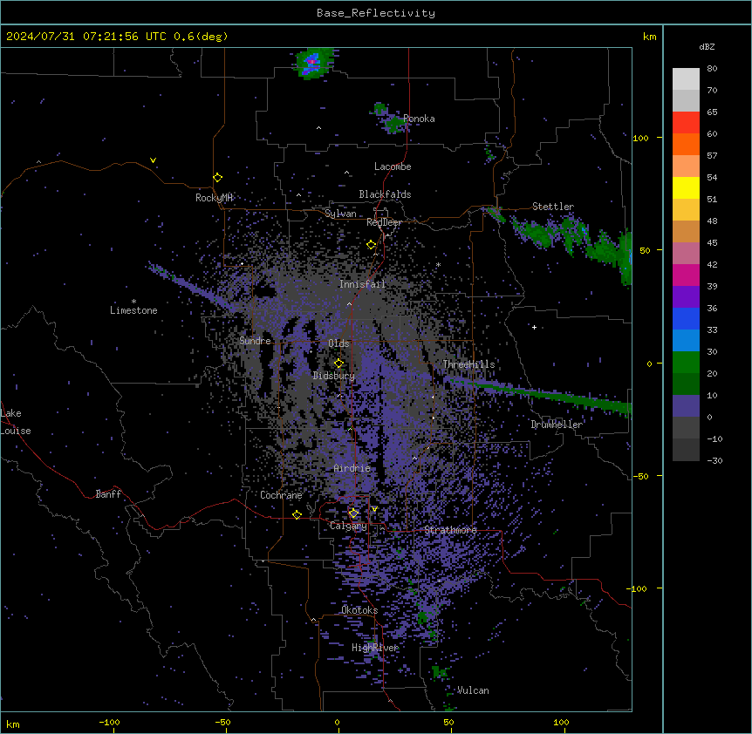
Task: Click the Drumheller label
Action: 557,425
